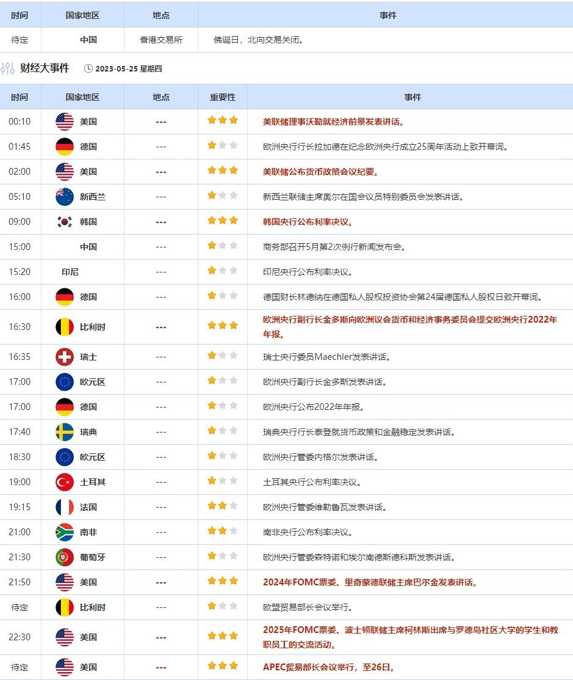Open 美联储公布货币政策会议纪要 event
The width and height of the screenshot is (573, 680).
[x=320, y=172]
